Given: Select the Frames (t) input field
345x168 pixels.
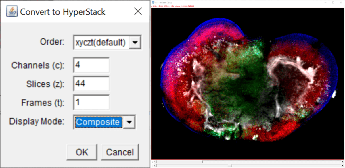Looking at the screenshot, I should [91, 103].
